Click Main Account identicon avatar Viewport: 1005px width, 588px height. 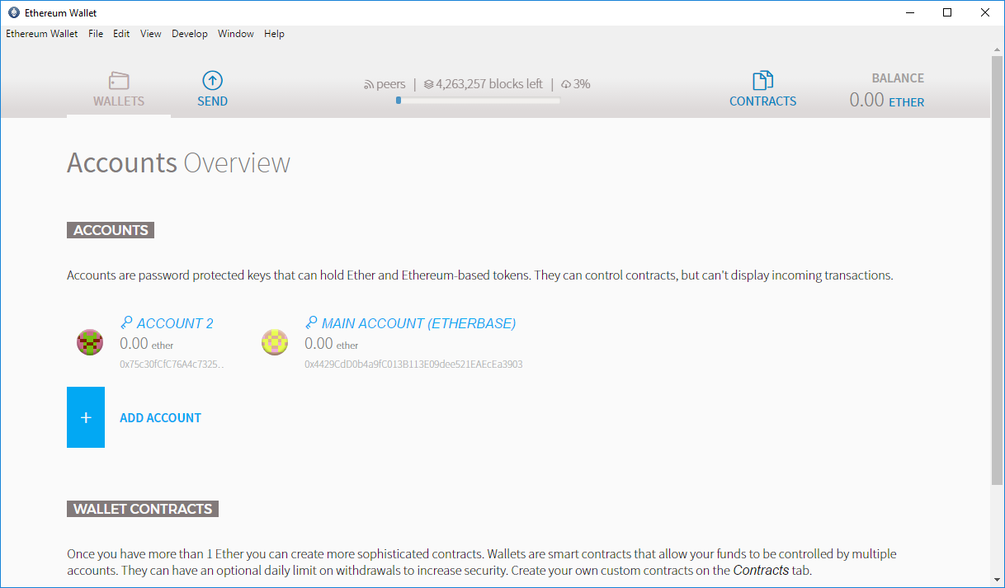click(274, 341)
